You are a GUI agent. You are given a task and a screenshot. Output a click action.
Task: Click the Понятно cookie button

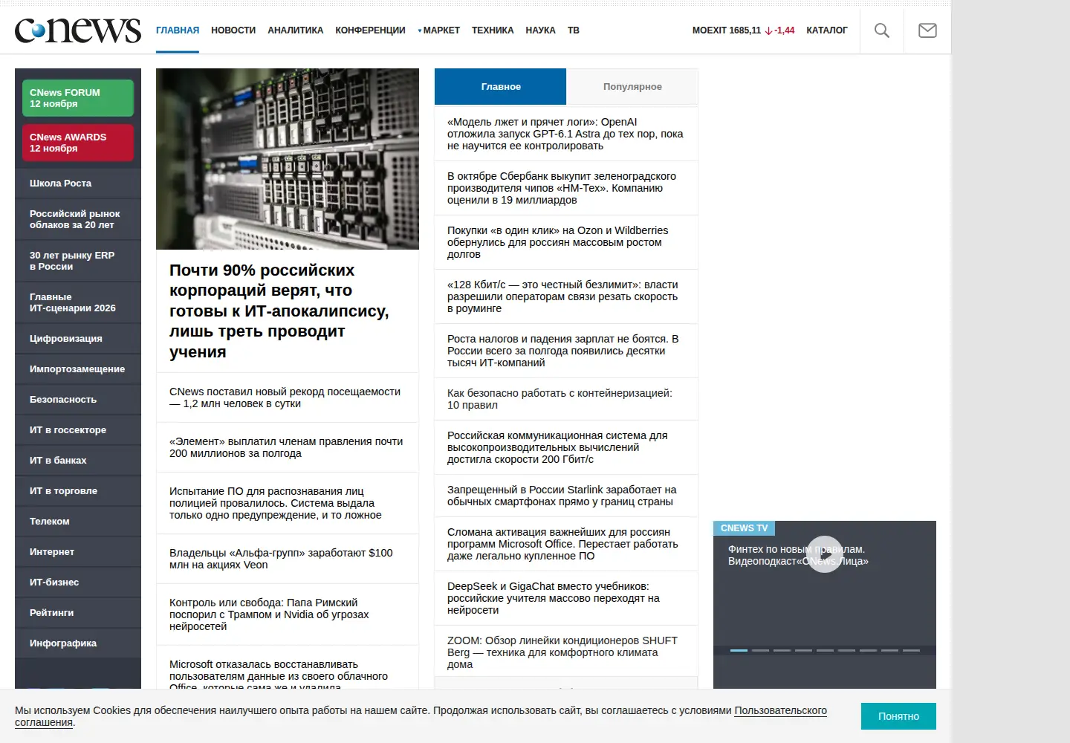pos(898,716)
